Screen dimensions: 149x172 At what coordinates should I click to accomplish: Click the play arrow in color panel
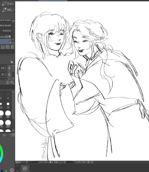click(x=12, y=170)
